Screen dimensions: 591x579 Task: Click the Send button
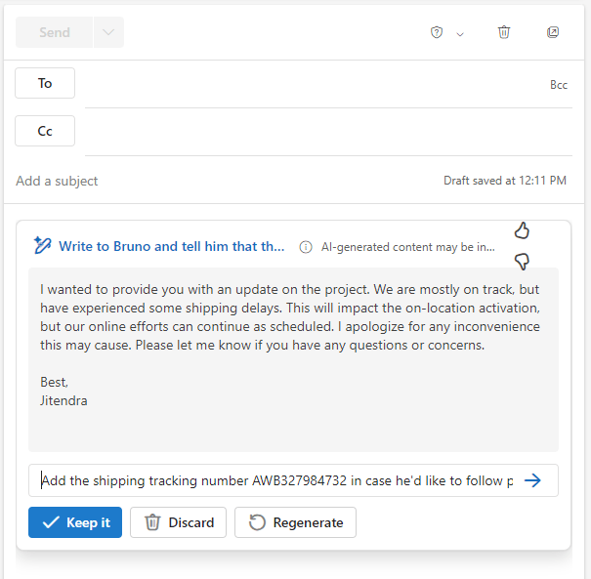(55, 32)
